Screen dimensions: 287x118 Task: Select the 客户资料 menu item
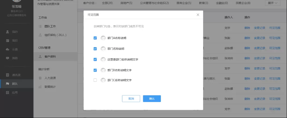click(x=55, y=56)
